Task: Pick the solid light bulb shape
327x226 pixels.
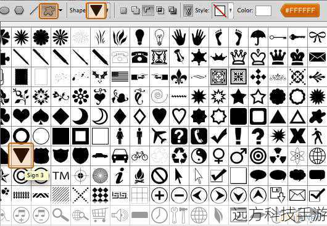Action: (139, 37)
